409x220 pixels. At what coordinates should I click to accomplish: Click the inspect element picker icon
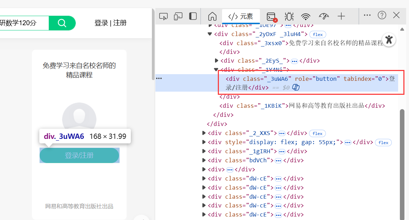click(163, 16)
